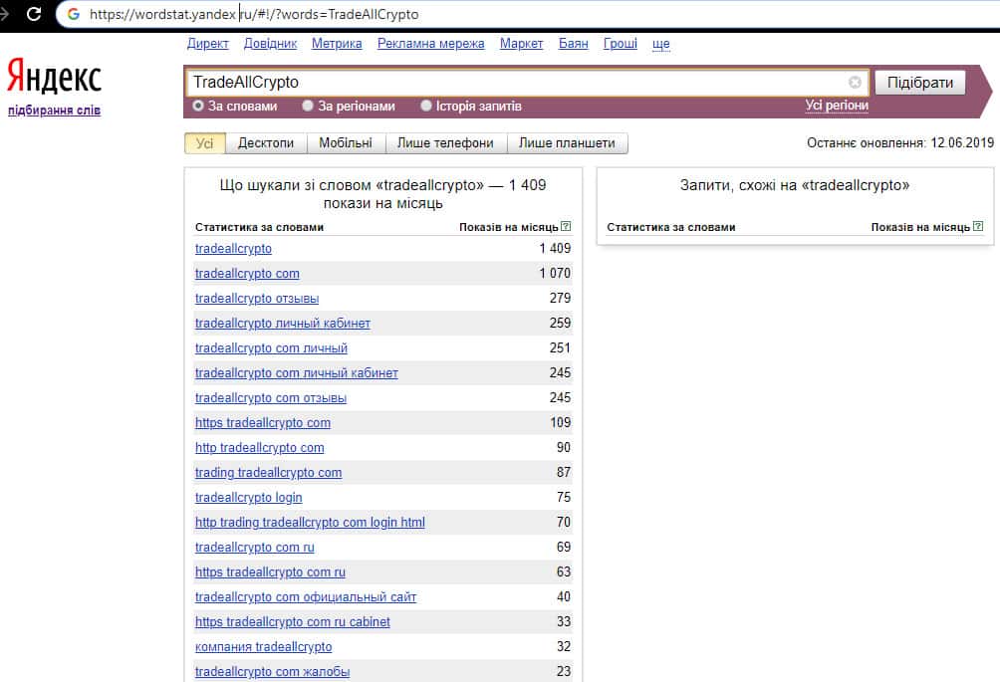Click the browser reload icon
This screenshot has width=1000, height=682.
coord(34,15)
